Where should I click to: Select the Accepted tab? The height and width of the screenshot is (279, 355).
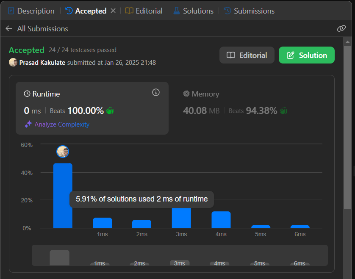tap(86, 11)
